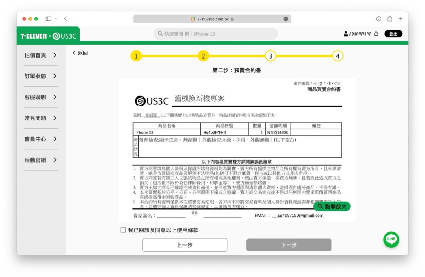This screenshot has width=425, height=277.
Task: Select step 2 circle in progress bar
Action: pyautogui.click(x=203, y=56)
